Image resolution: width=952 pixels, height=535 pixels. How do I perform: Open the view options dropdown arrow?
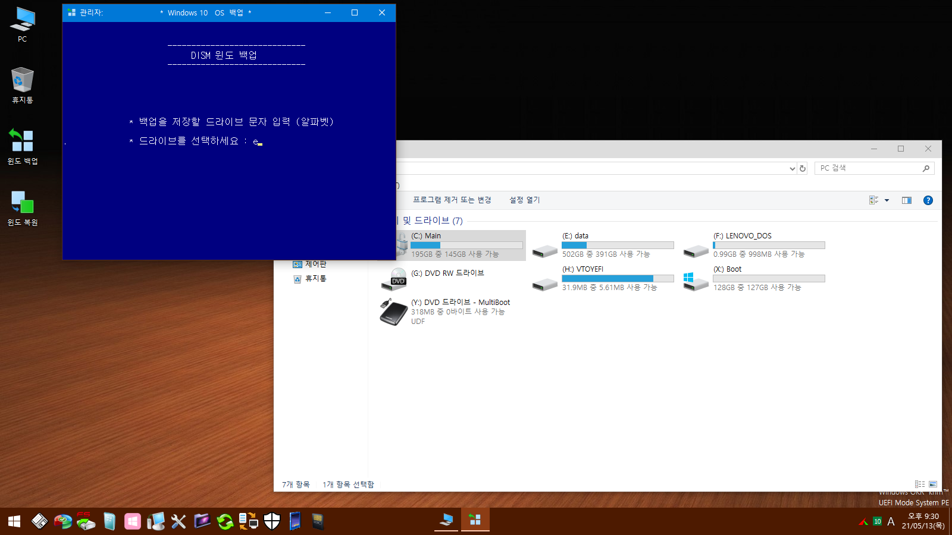click(887, 201)
